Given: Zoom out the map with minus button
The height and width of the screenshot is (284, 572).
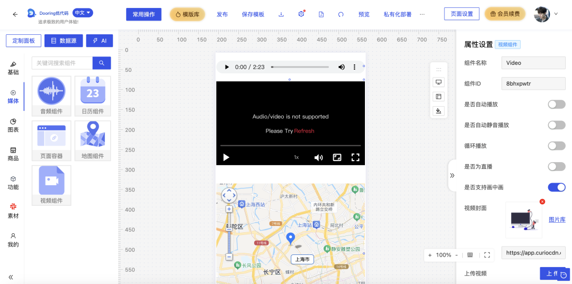Looking at the screenshot, I should coord(229,257).
